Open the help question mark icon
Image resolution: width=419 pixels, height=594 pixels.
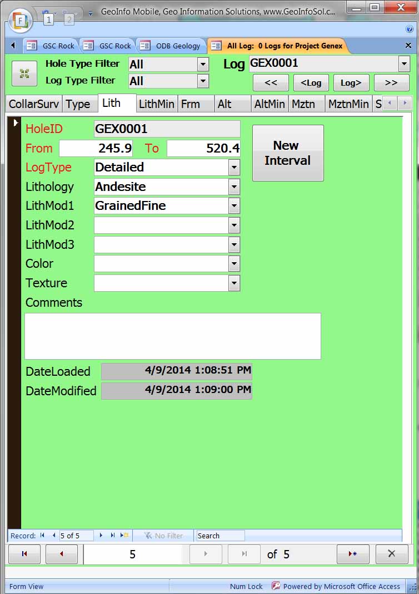point(410,29)
